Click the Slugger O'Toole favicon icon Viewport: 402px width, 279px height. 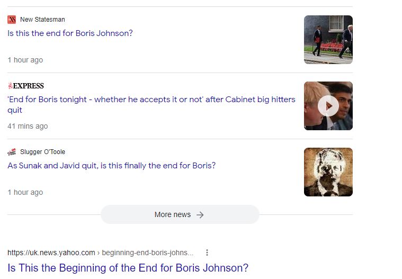click(12, 152)
